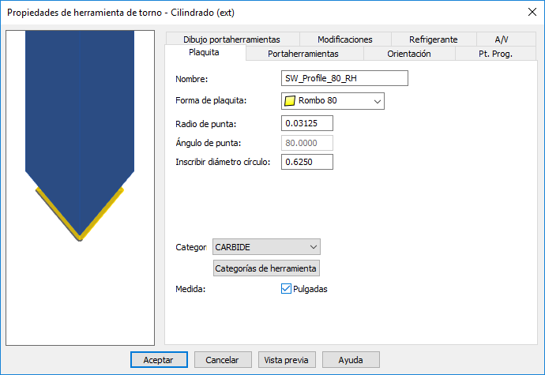Open Vista previa
The width and height of the screenshot is (545, 375).
click(x=287, y=360)
